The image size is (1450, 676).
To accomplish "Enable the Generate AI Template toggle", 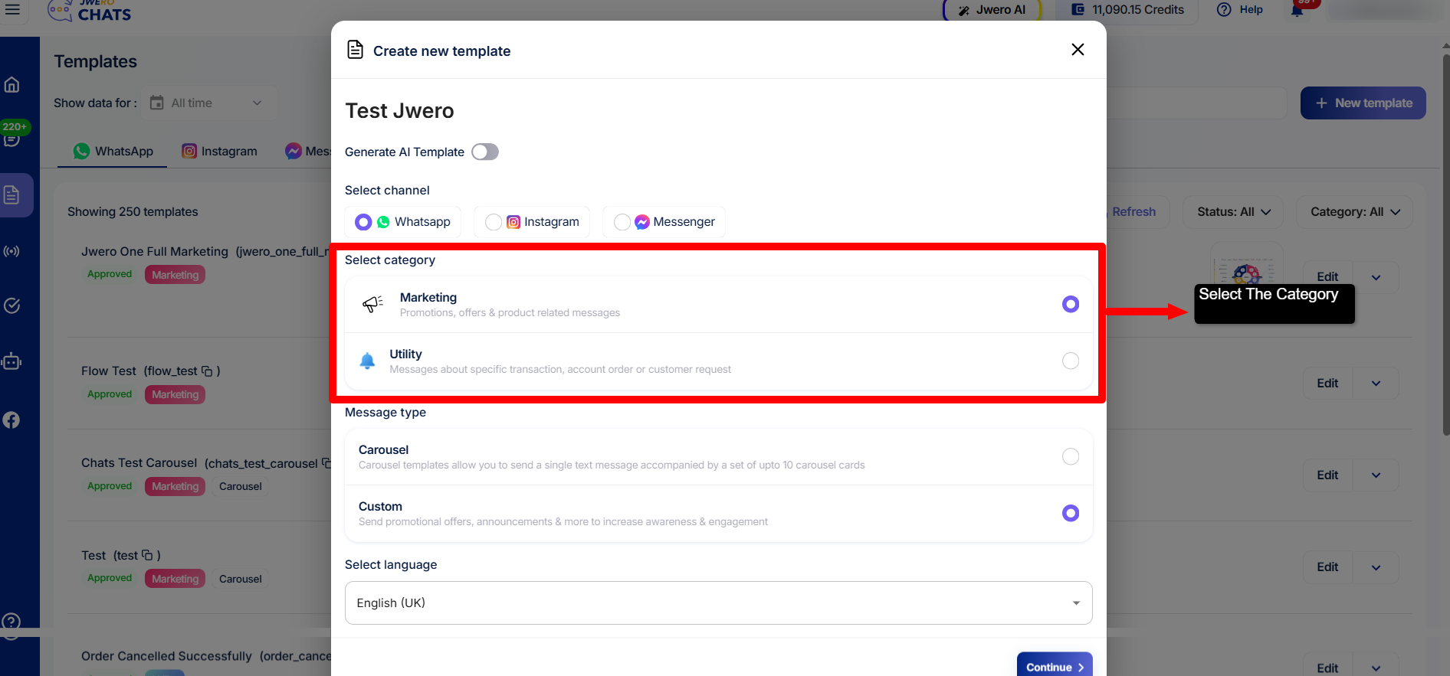I will coord(484,152).
